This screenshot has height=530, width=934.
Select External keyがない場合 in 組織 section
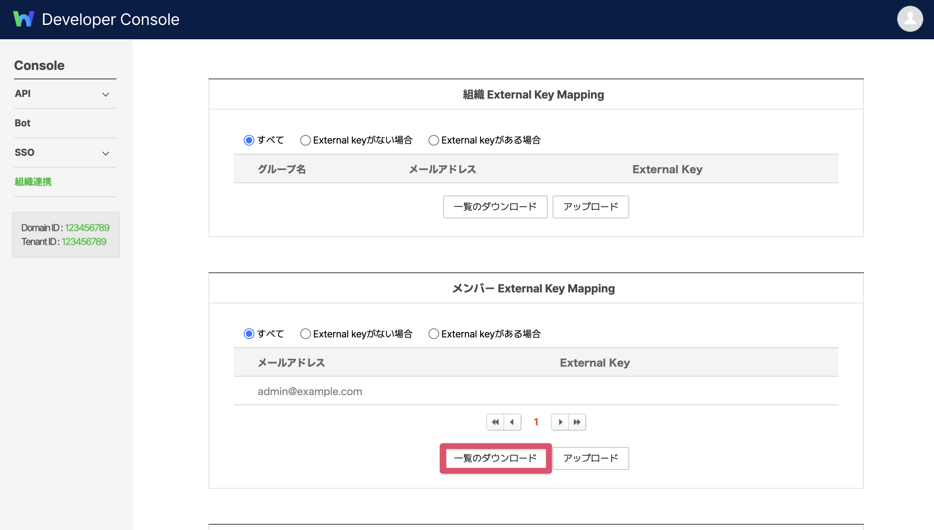305,140
